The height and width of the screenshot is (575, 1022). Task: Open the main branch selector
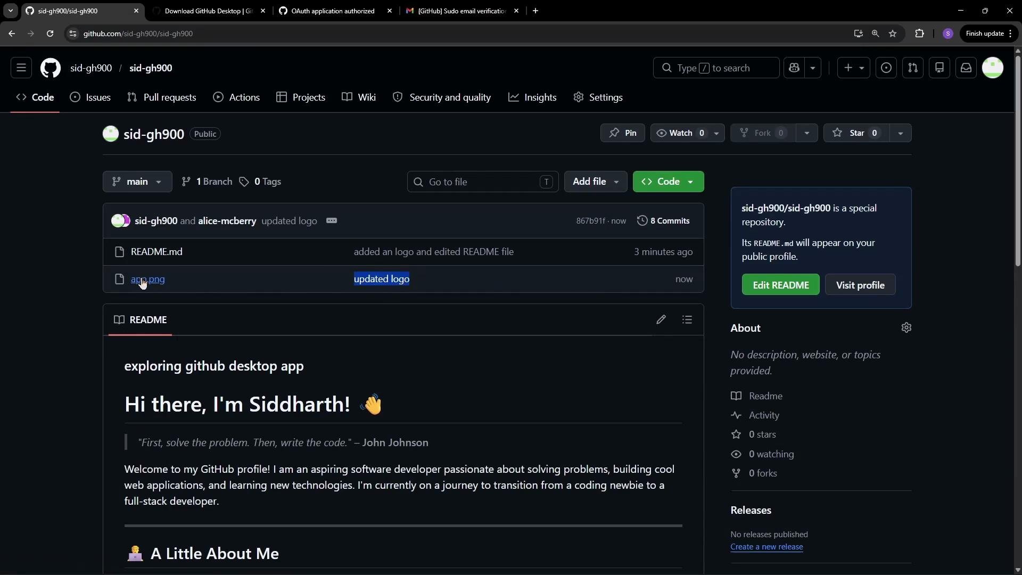click(x=137, y=182)
